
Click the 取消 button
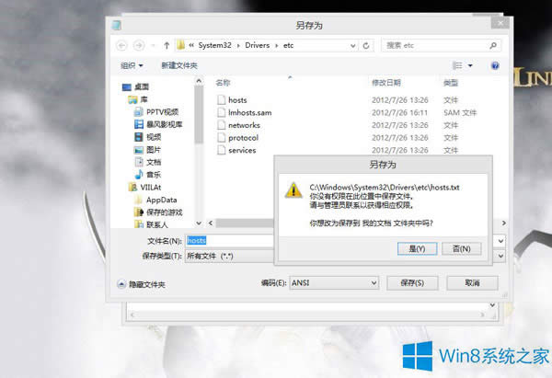pyautogui.click(x=472, y=283)
